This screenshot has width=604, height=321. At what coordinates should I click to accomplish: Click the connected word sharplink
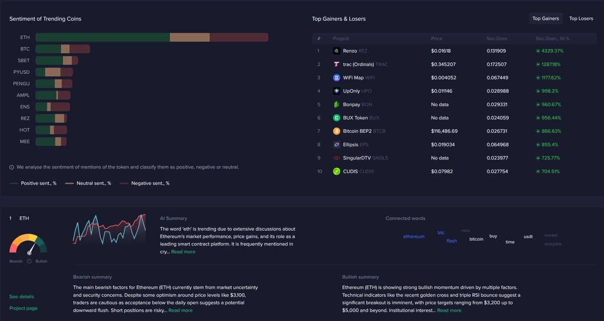point(553,244)
